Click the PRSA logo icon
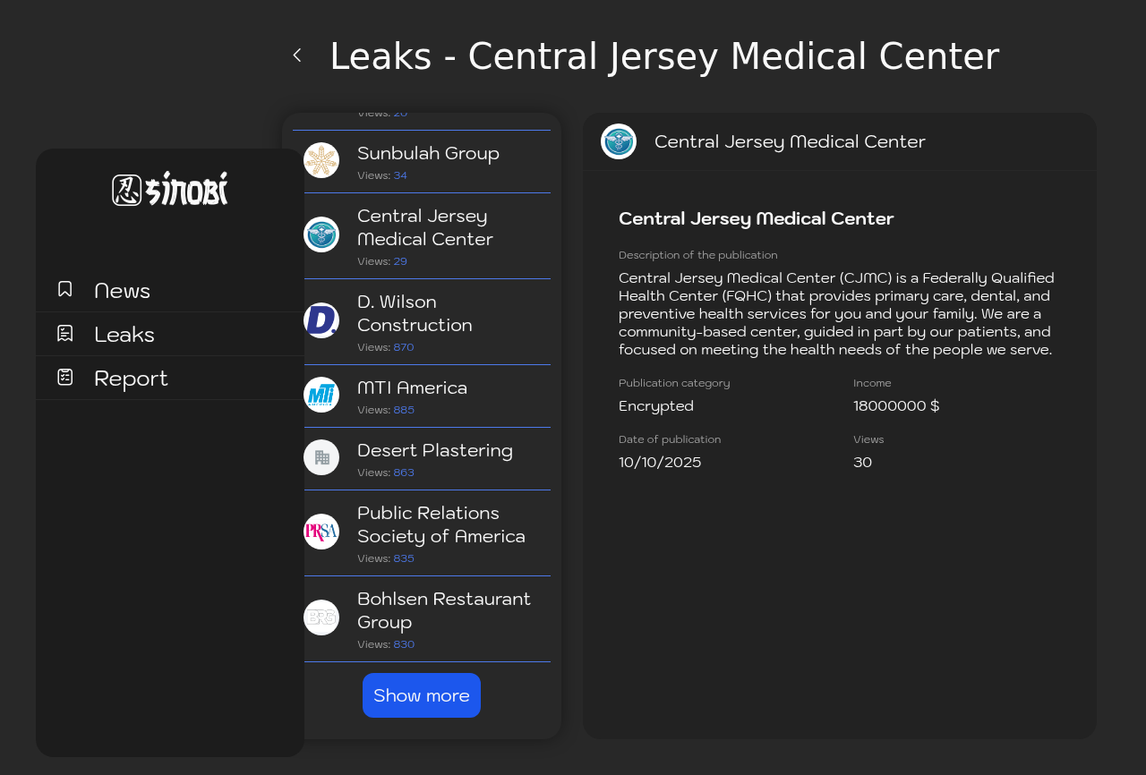The image size is (1146, 775). [x=321, y=532]
